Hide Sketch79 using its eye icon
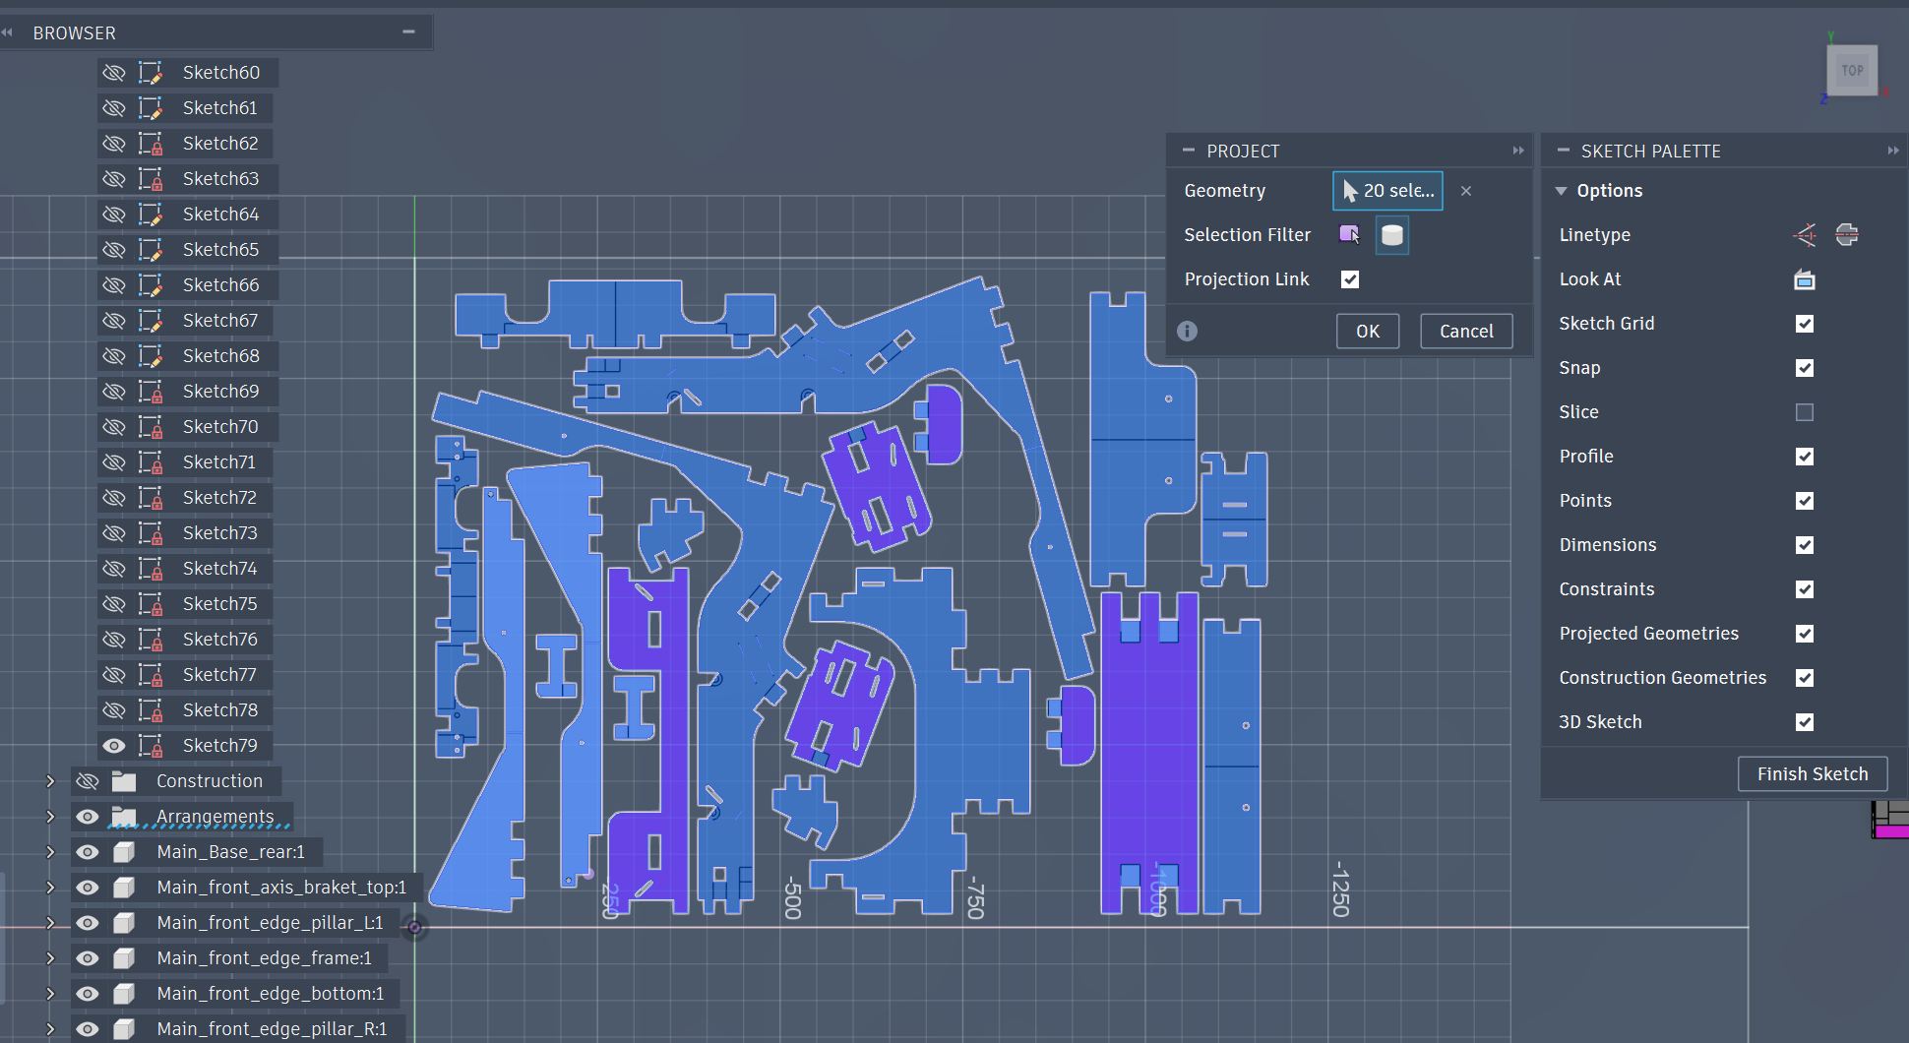 click(114, 746)
